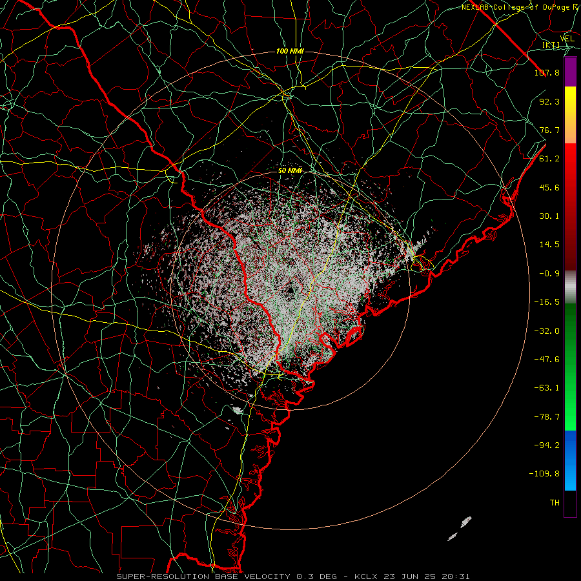
Task: Click the VEL legend title
Action: (x=567, y=39)
